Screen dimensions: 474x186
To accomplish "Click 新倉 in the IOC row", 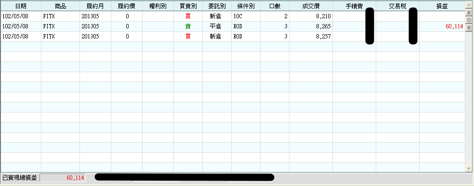I will click(215, 16).
